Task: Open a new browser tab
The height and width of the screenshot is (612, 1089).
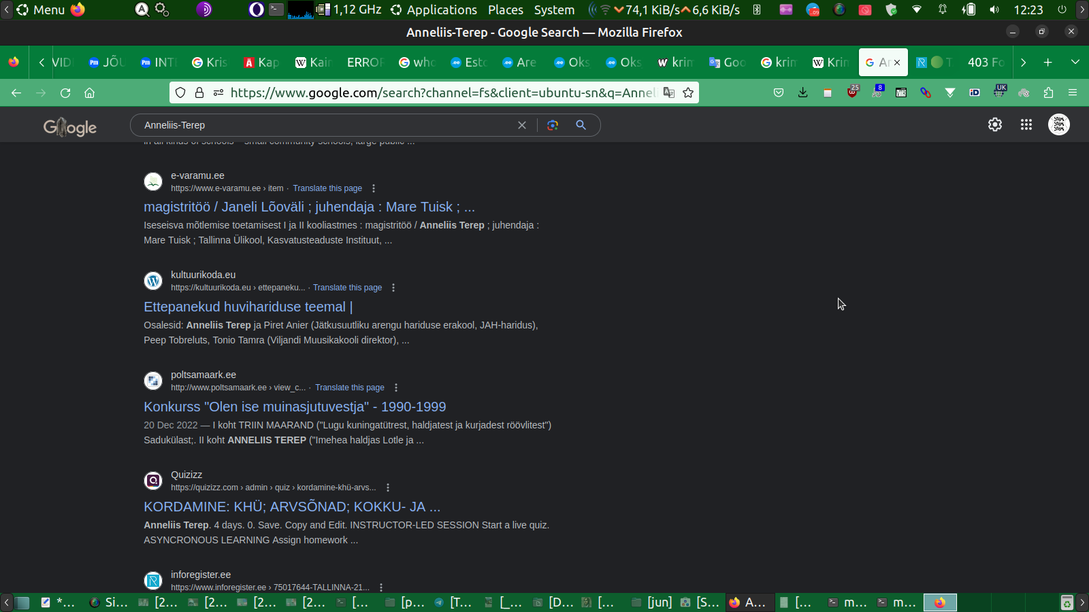Action: (1048, 62)
